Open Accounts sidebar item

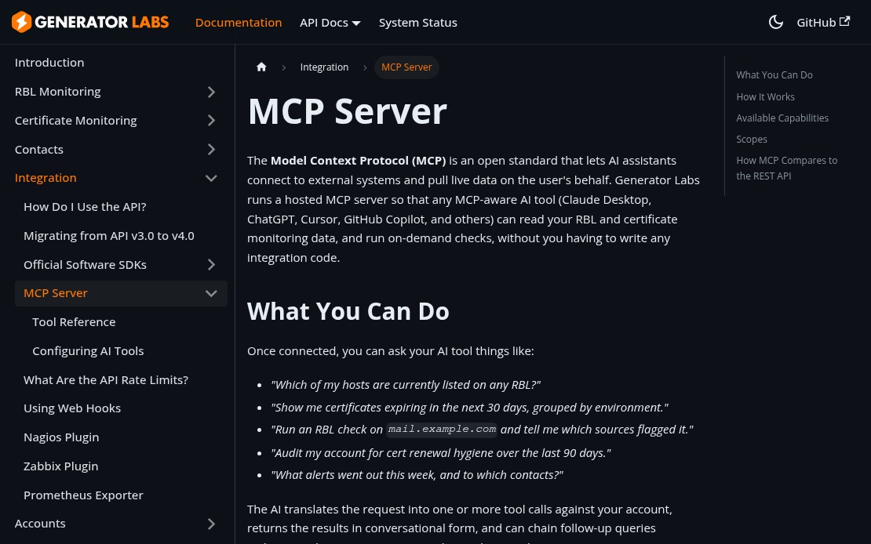(40, 524)
